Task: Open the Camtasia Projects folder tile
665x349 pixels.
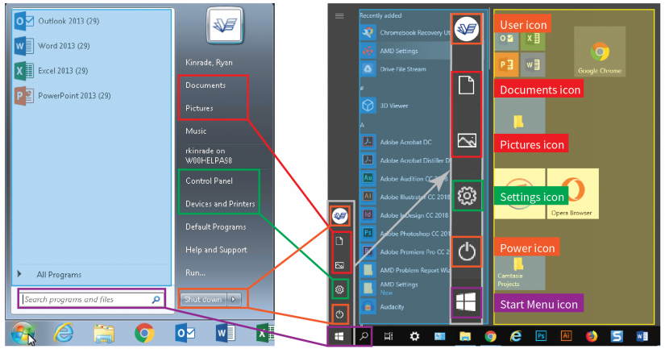Action: click(x=519, y=272)
